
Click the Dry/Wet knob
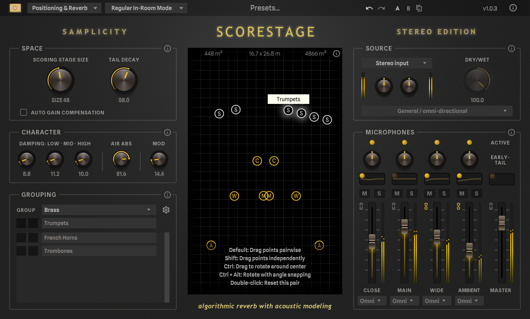[x=477, y=81]
